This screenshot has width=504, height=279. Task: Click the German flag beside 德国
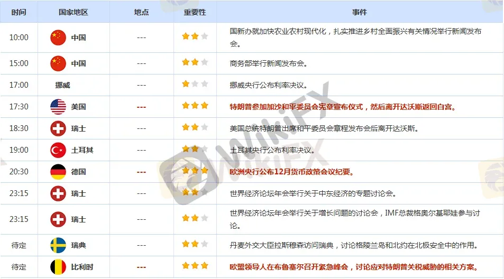tap(58, 172)
